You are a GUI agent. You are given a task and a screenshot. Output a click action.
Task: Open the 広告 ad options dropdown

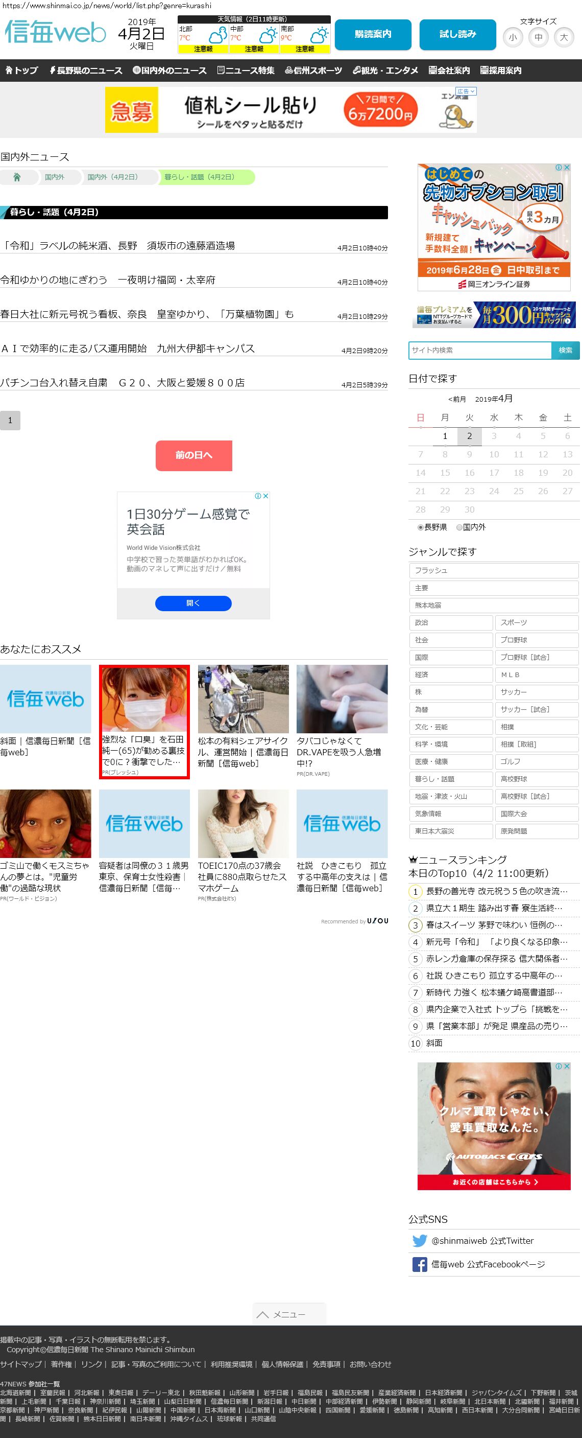(x=465, y=91)
